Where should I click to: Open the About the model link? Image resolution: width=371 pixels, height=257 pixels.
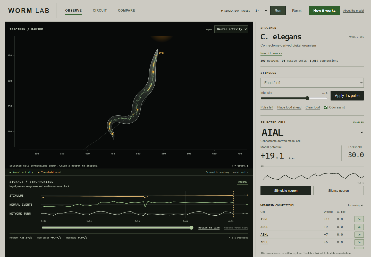[x=353, y=11]
